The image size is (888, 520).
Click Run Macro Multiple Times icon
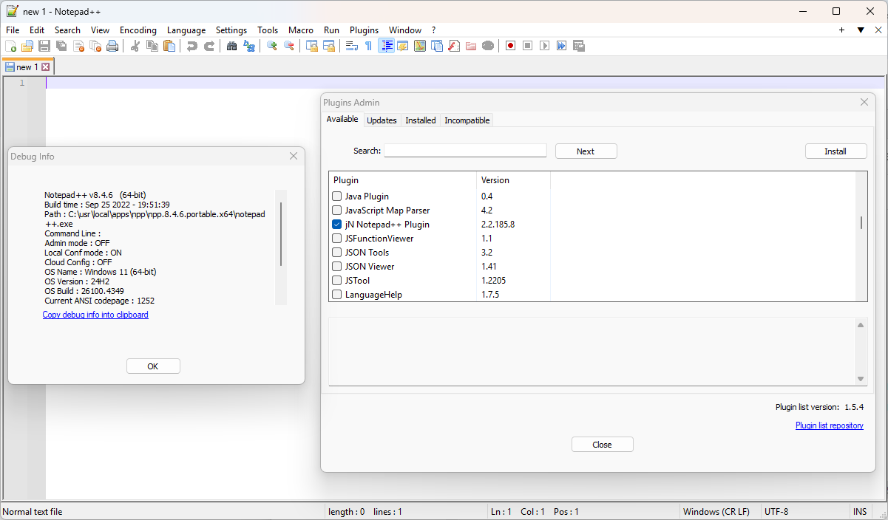point(562,46)
